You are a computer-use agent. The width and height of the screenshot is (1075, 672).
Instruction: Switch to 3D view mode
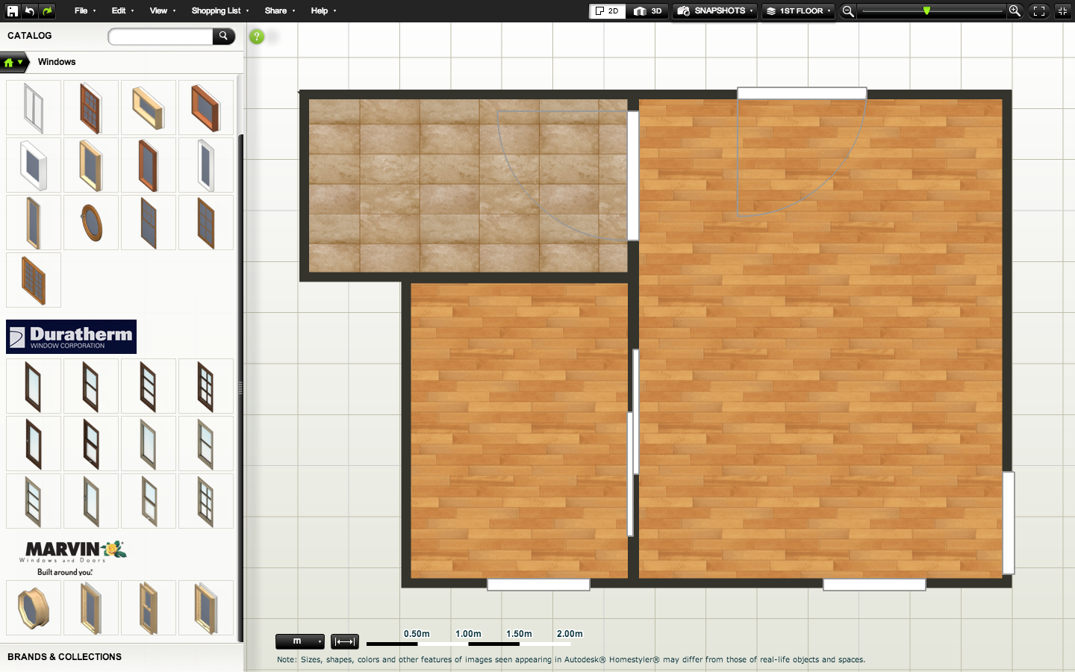pyautogui.click(x=648, y=11)
